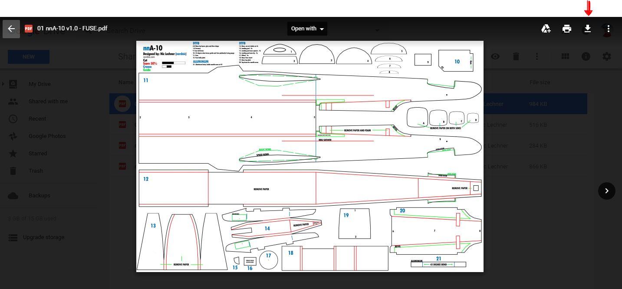The image size is (622, 289).
Task: Click the Add to My Drive icon
Action: point(546,29)
